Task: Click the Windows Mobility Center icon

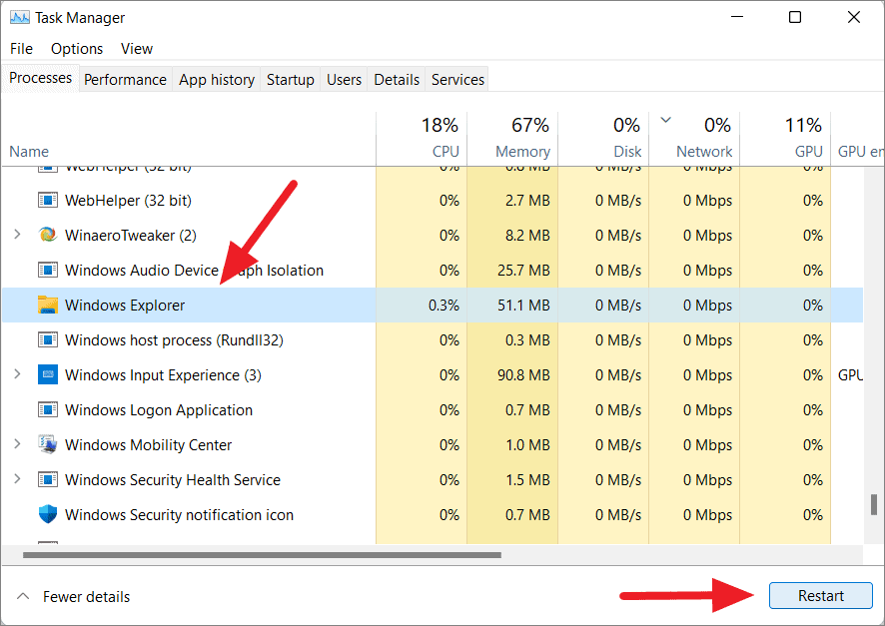Action: 48,444
